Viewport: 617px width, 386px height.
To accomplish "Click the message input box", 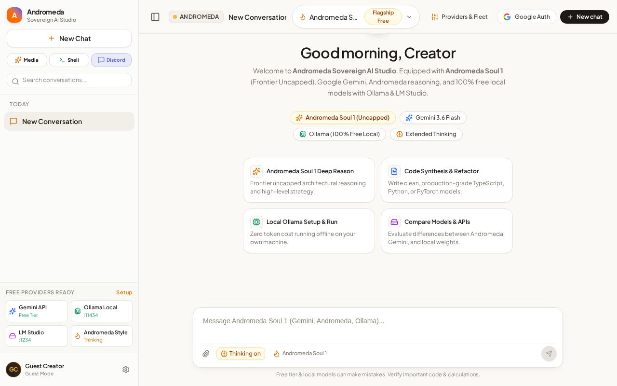I will (x=378, y=326).
